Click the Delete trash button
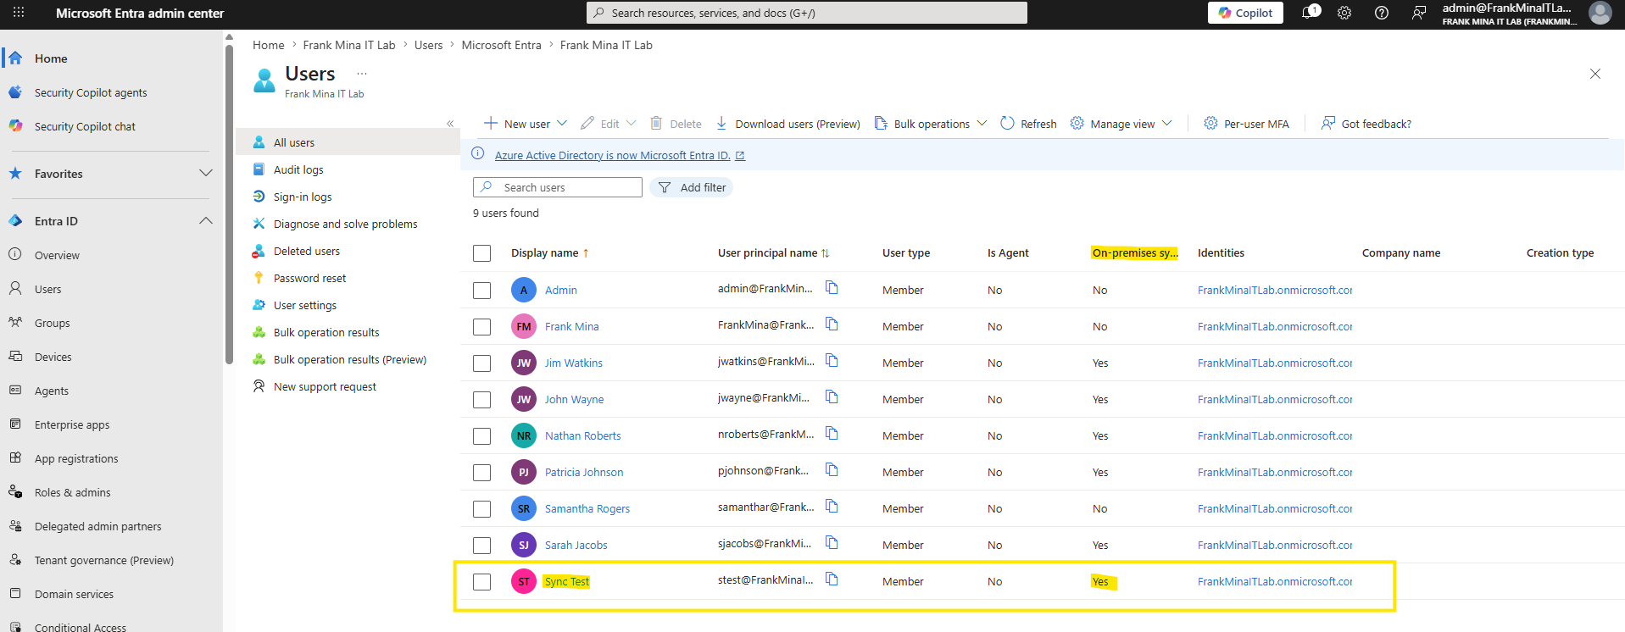This screenshot has width=1625, height=632. pyautogui.click(x=676, y=124)
